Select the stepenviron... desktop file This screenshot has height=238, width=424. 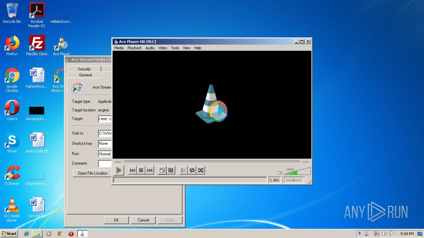click(x=37, y=178)
